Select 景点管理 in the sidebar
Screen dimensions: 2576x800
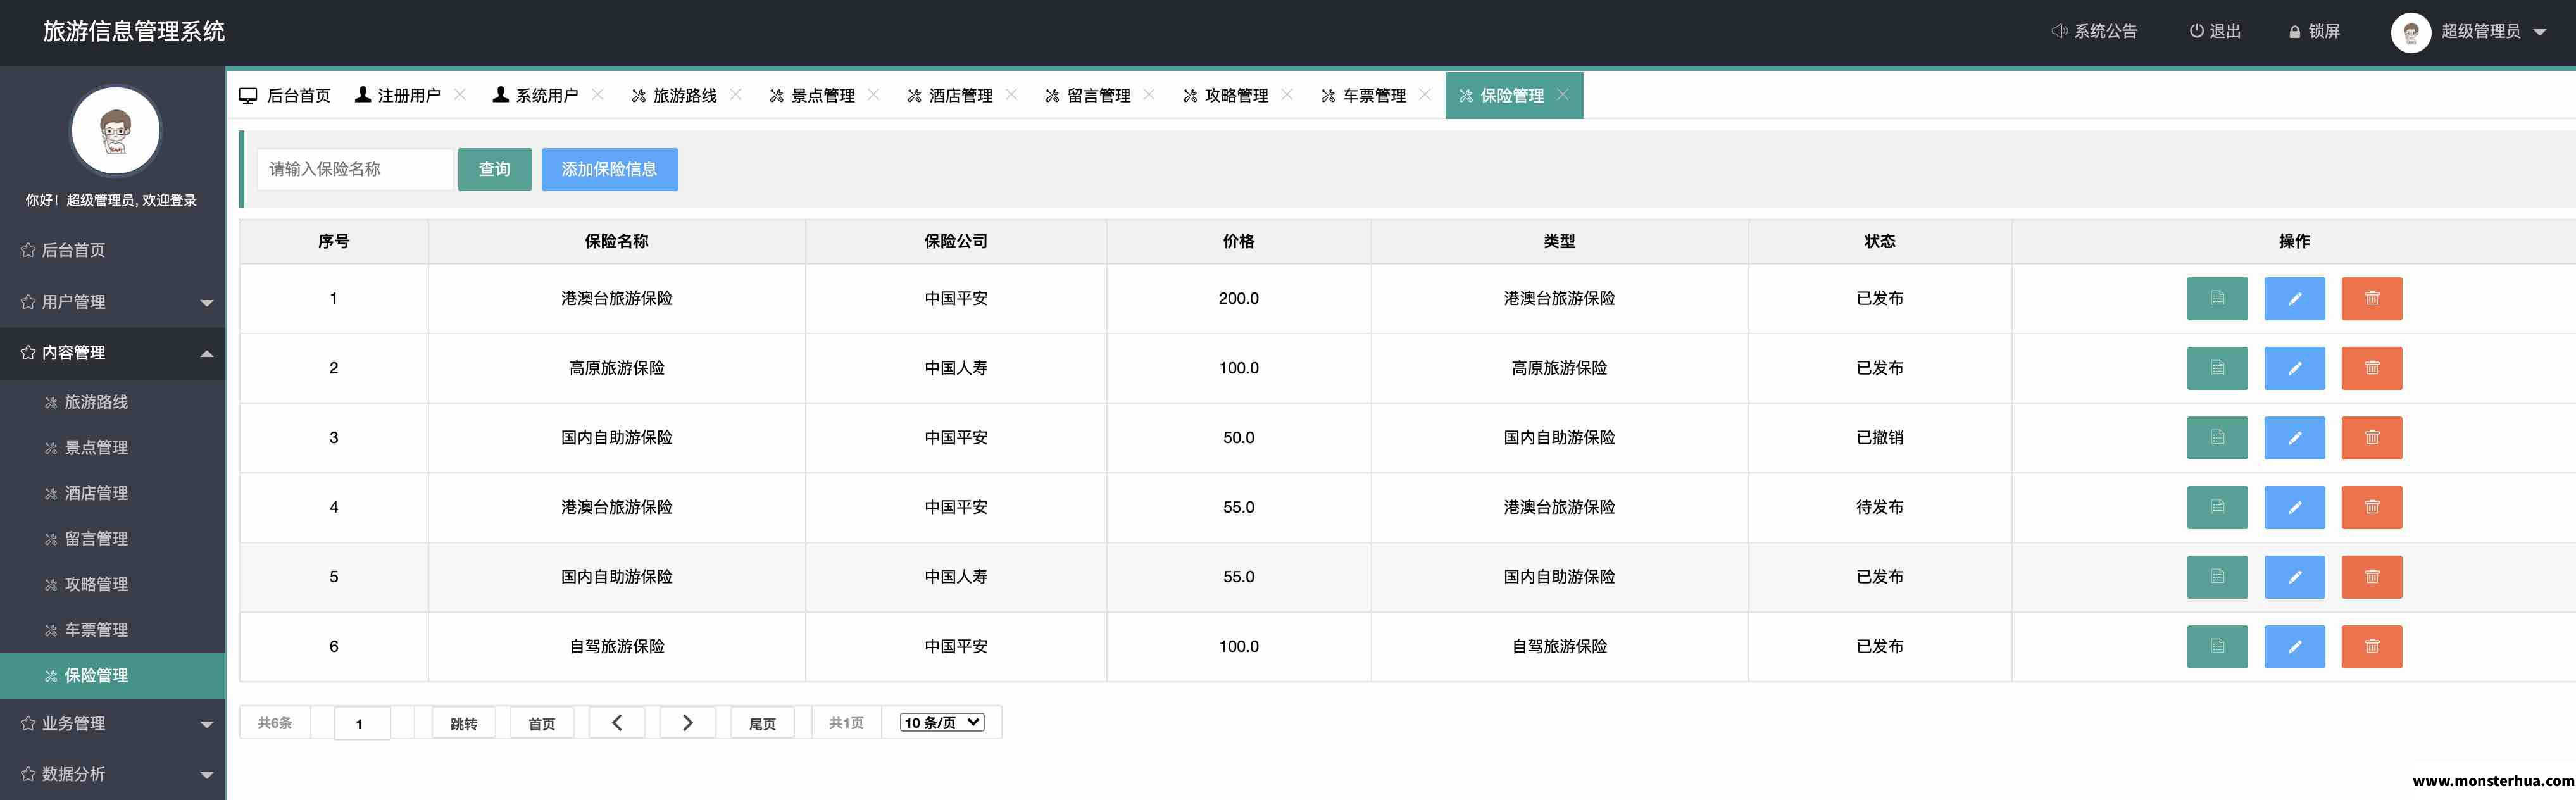click(113, 447)
